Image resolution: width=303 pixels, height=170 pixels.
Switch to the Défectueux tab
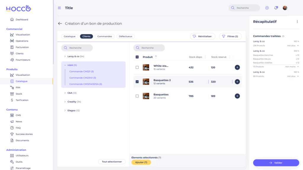click(x=125, y=36)
